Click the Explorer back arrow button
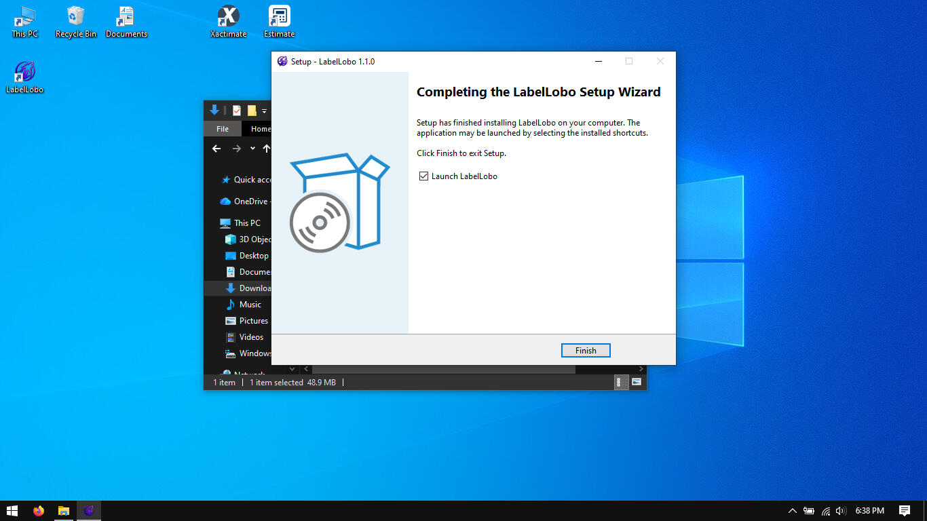The image size is (927, 521). point(216,149)
